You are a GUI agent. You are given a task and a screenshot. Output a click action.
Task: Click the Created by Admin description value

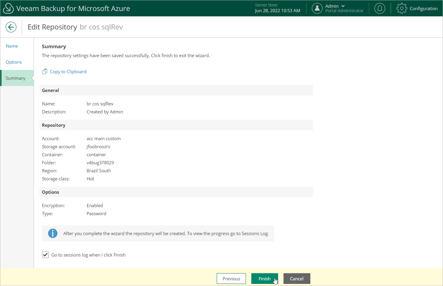105,112
